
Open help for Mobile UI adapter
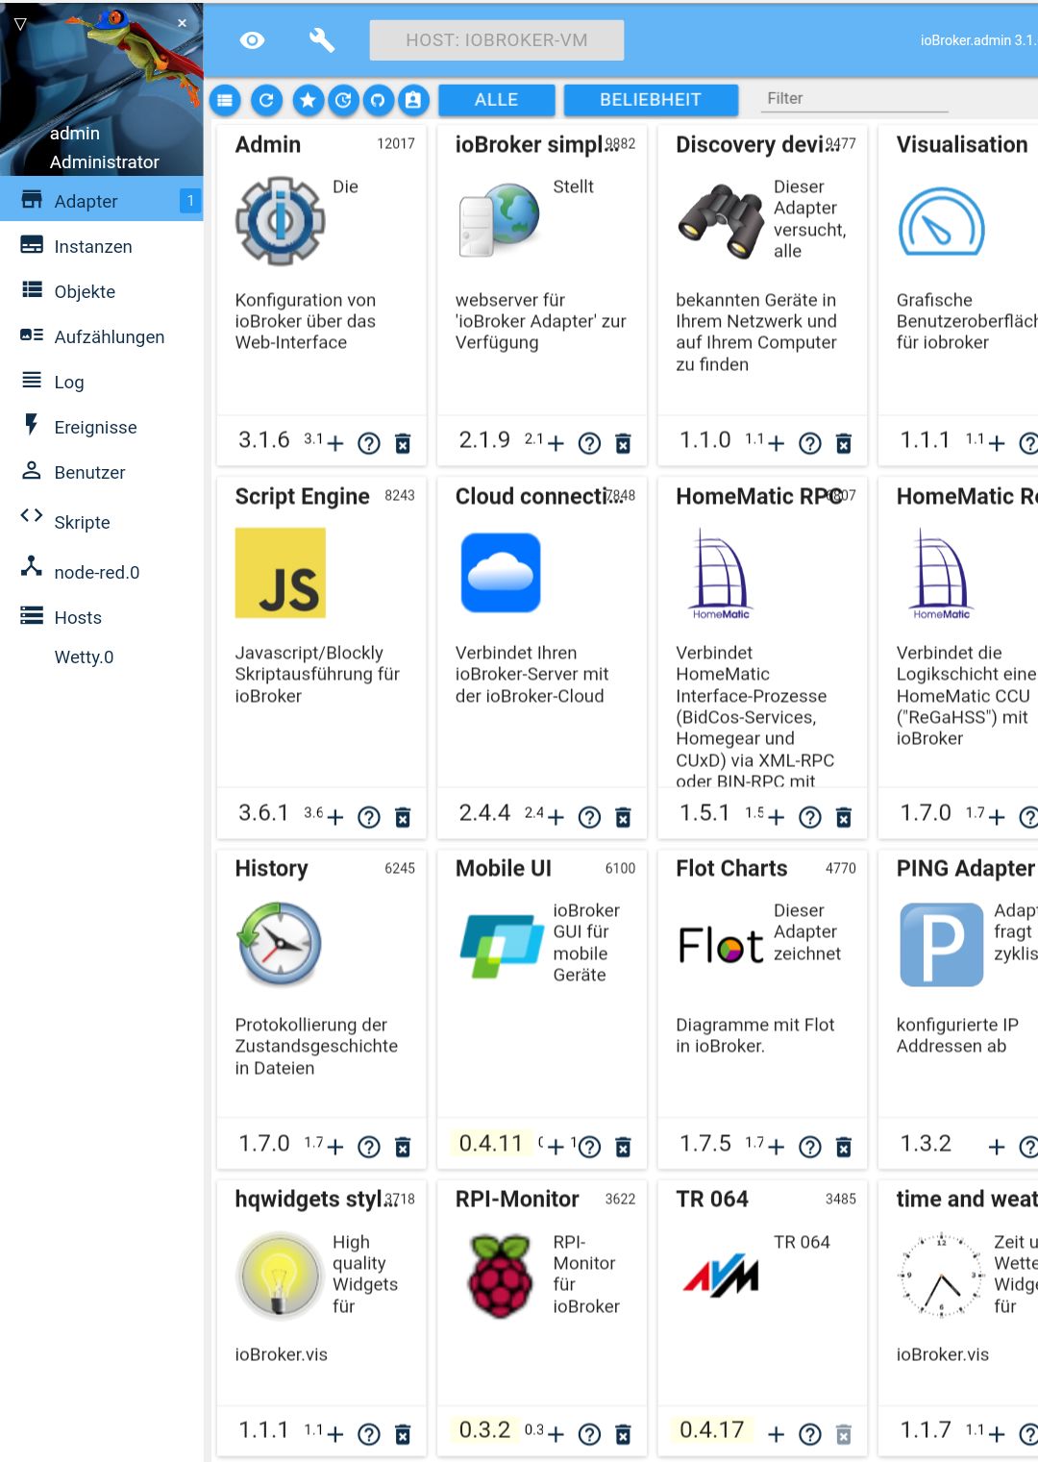click(x=589, y=1147)
